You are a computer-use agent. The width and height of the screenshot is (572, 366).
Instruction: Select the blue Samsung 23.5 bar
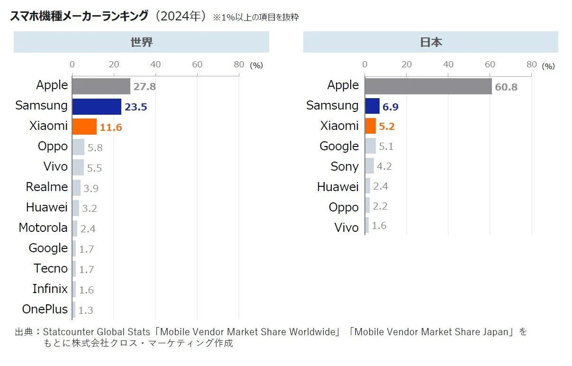coord(97,107)
